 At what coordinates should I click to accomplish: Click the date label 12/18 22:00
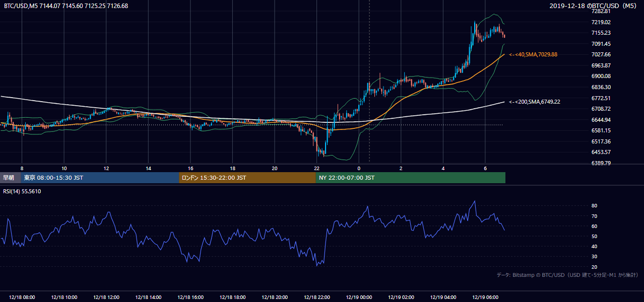point(316,297)
